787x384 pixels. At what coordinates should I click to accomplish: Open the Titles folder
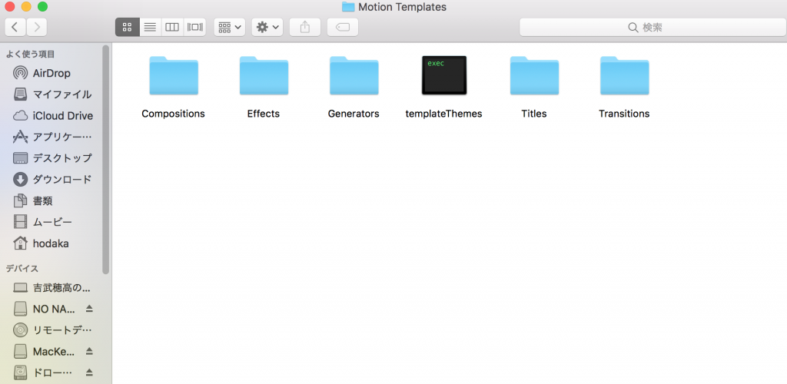click(x=534, y=76)
